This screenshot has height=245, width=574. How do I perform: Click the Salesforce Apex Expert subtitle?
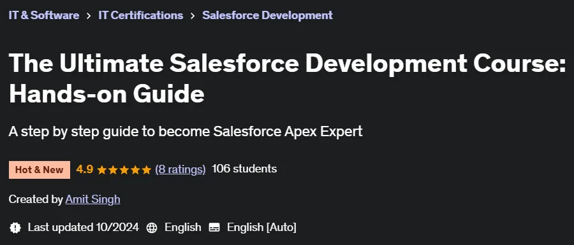pyautogui.click(x=185, y=131)
